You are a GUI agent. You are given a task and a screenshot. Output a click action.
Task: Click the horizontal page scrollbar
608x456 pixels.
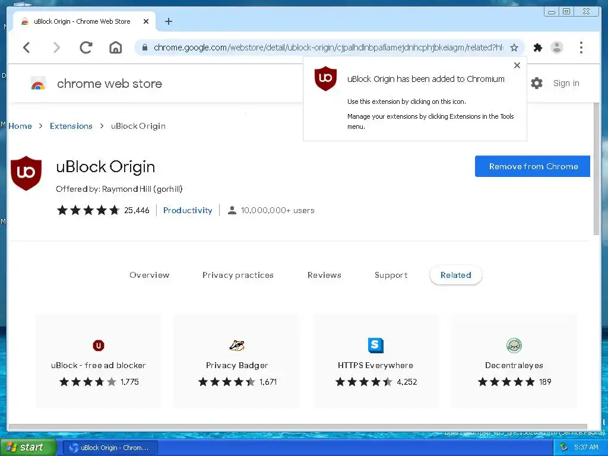pyautogui.click(x=298, y=427)
